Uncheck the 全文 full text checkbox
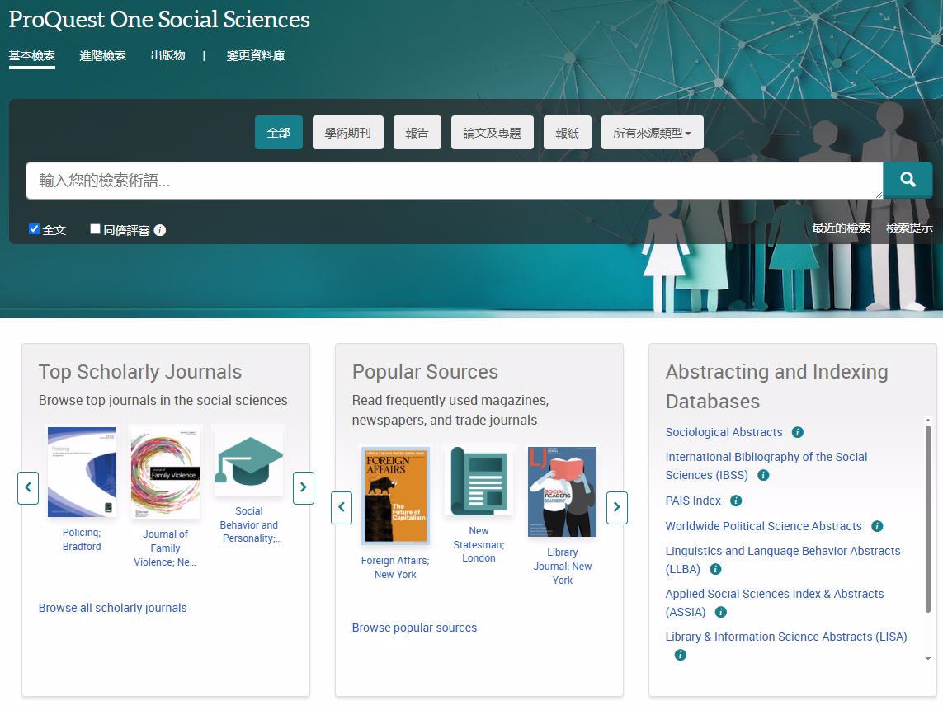Viewport: 943px width, 710px height. [x=34, y=229]
